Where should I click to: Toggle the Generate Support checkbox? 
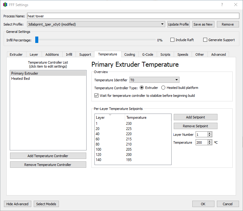205,40
